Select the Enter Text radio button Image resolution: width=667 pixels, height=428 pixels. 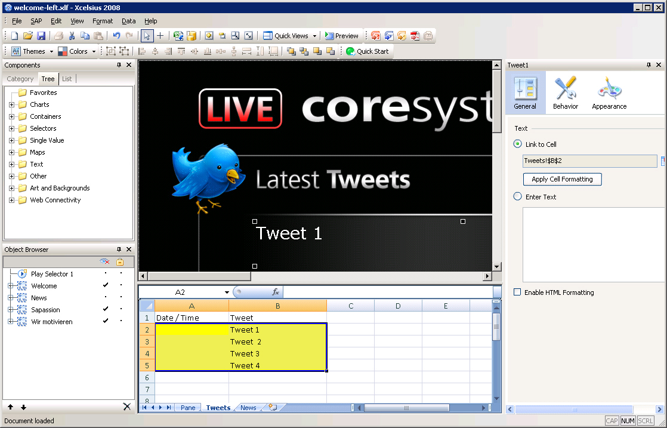[x=518, y=196]
